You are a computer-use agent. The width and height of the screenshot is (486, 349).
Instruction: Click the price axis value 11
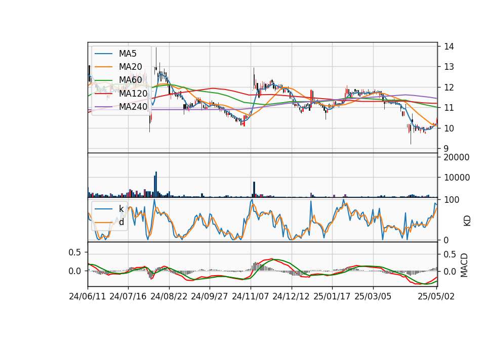coord(449,108)
